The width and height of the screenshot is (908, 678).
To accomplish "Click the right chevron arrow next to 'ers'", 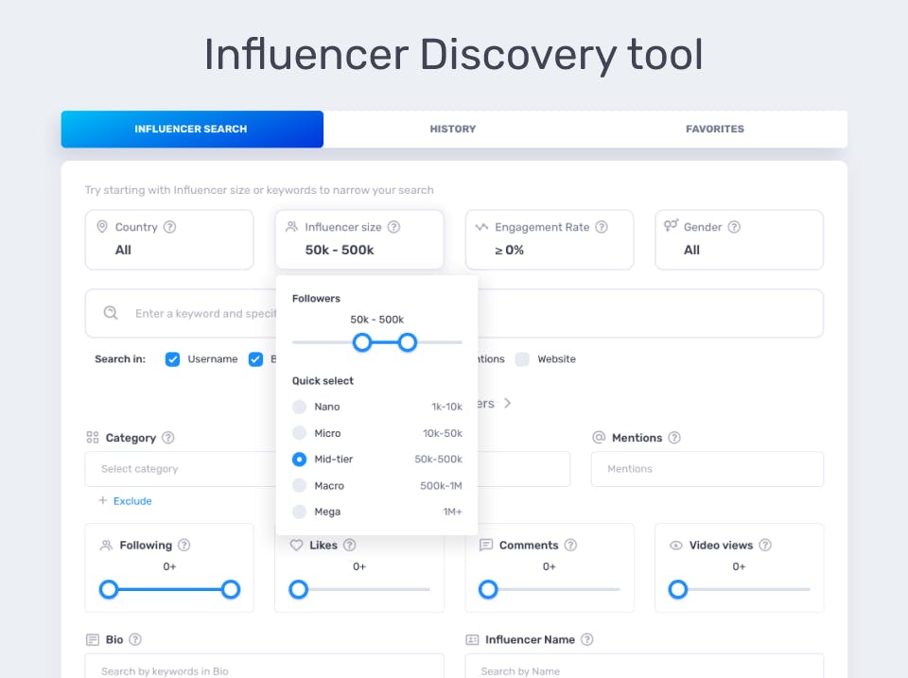I will point(507,403).
